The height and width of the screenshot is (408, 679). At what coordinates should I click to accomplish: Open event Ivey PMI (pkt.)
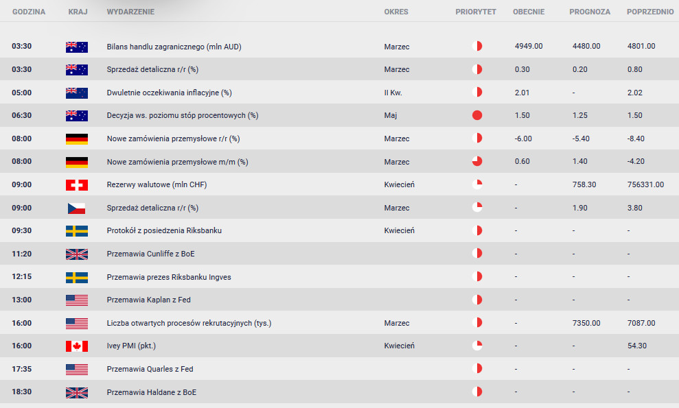(x=131, y=346)
